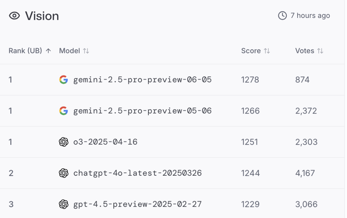
Task: Sort table by Votes column
Action: pyautogui.click(x=320, y=51)
